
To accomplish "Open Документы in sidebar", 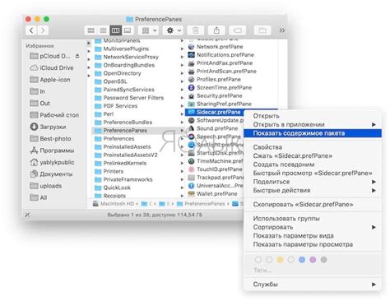I will (52, 174).
